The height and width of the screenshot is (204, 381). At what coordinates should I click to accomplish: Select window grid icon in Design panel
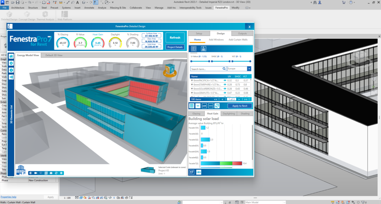point(193,49)
